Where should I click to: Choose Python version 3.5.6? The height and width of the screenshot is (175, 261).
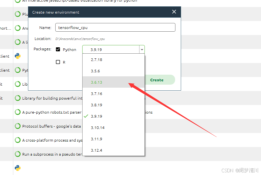(x=114, y=71)
